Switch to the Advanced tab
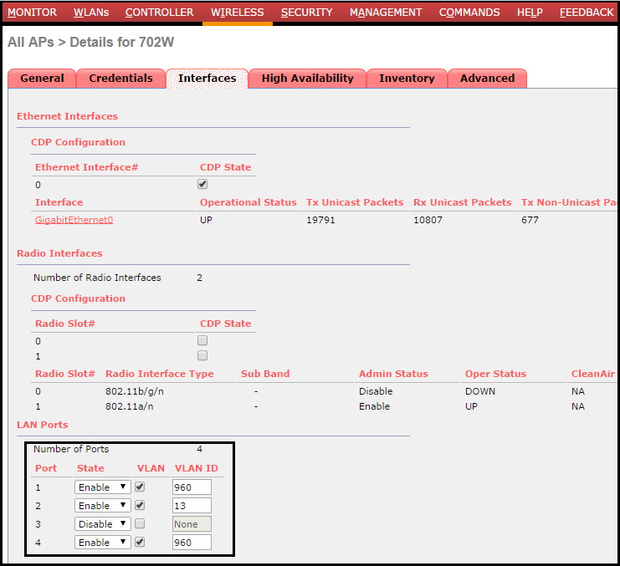This screenshot has height=566, width=620. pos(487,79)
